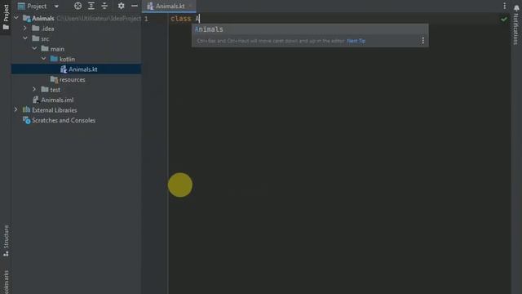
Task: Select the src folder row
Action: tap(76, 38)
